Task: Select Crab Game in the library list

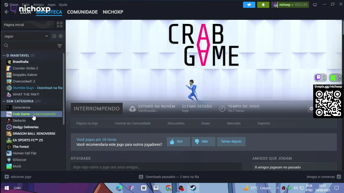Action: coord(32,114)
